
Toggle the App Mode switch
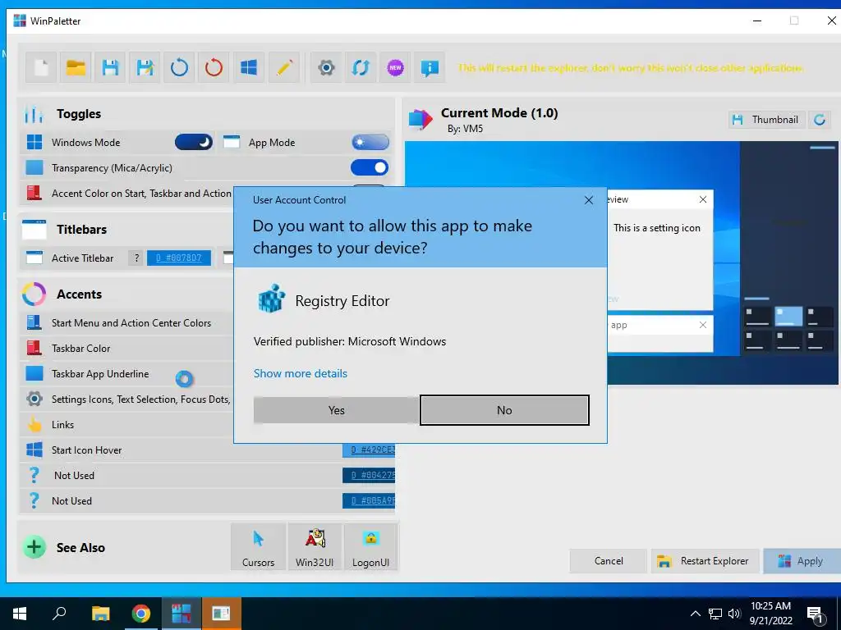click(370, 142)
